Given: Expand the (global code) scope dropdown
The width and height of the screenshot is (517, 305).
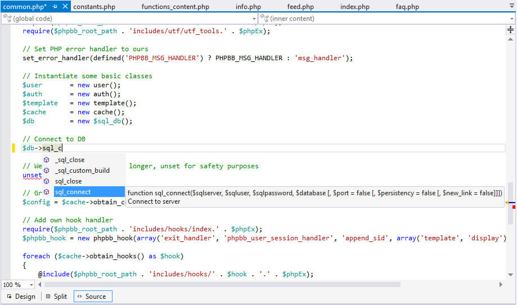Looking at the screenshot, I should point(254,19).
